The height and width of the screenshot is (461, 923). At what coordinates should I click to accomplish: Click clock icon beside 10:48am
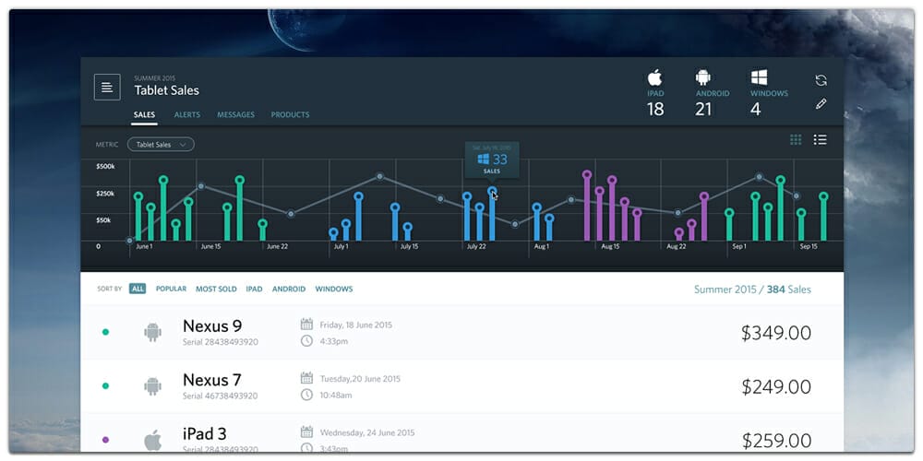click(306, 395)
